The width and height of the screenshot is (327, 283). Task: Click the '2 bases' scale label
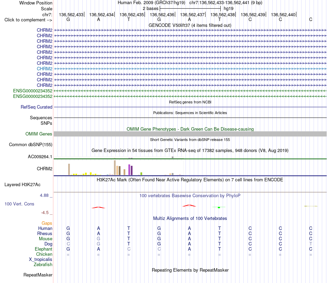click(150, 9)
